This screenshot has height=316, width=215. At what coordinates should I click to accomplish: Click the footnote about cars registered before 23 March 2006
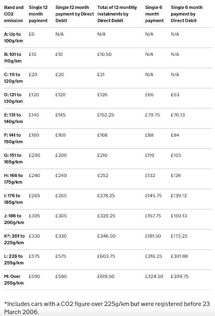point(107,308)
